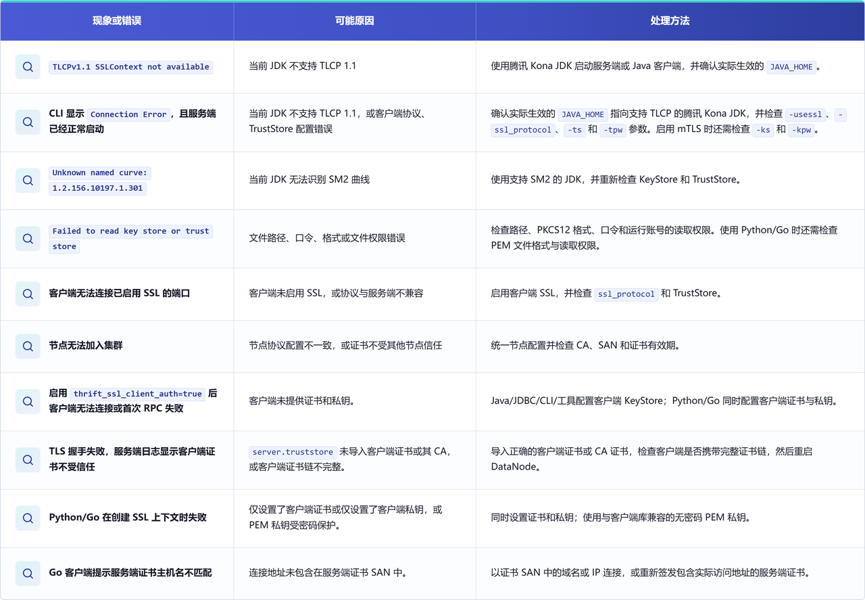This screenshot has width=865, height=600.
Task: Select the JAVA_HOME code in the first row
Action: coord(791,67)
